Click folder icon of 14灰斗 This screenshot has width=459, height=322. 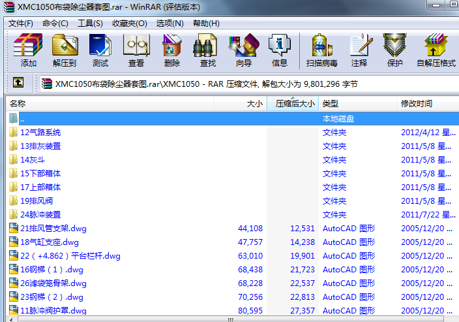click(x=13, y=160)
